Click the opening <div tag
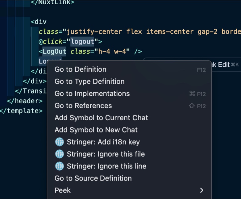The width and height of the screenshot is (241, 199). [39, 22]
